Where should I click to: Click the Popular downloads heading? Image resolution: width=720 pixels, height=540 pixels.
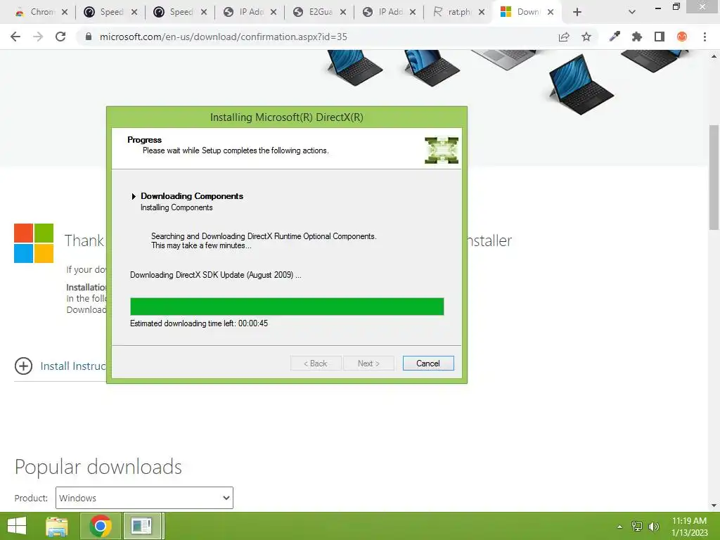(98, 467)
